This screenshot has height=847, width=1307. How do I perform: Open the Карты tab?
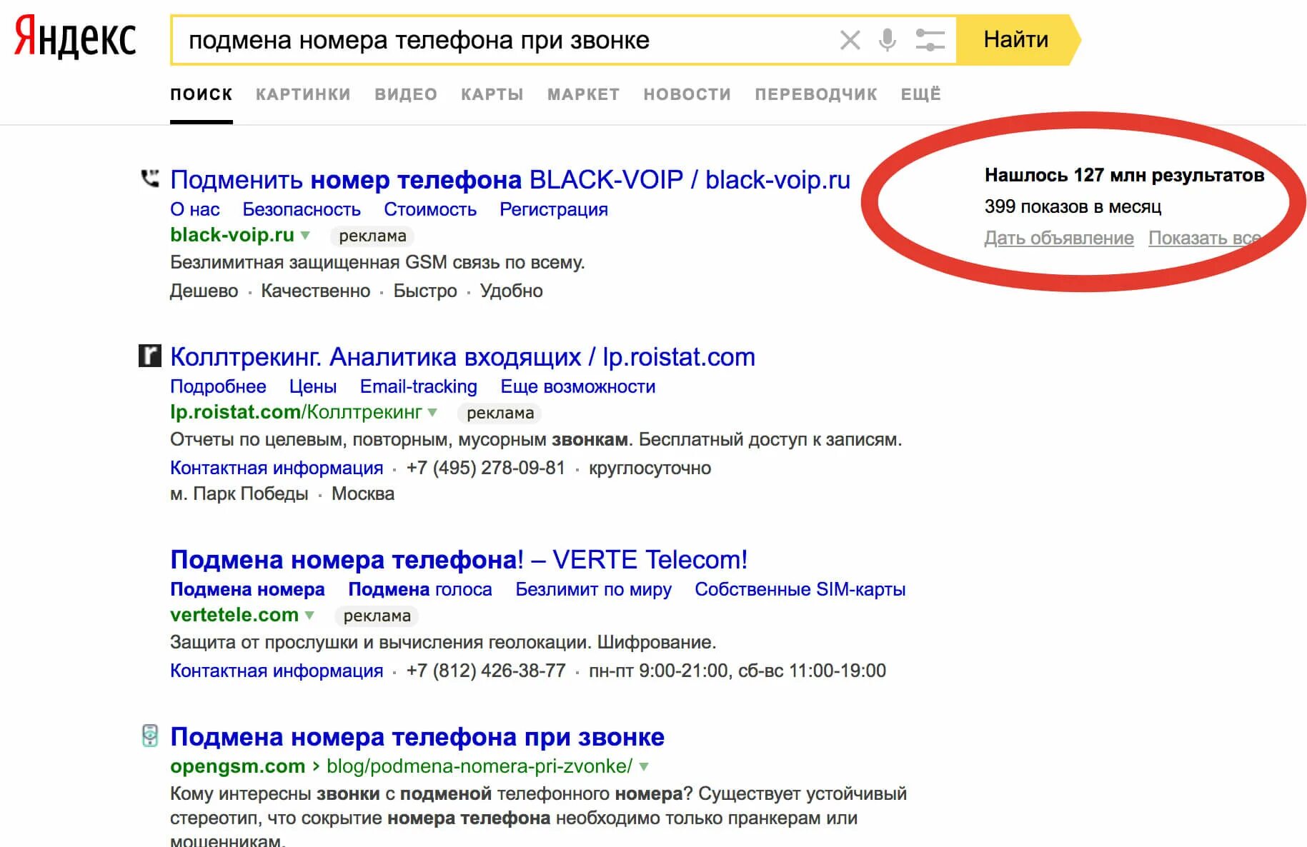[x=492, y=94]
